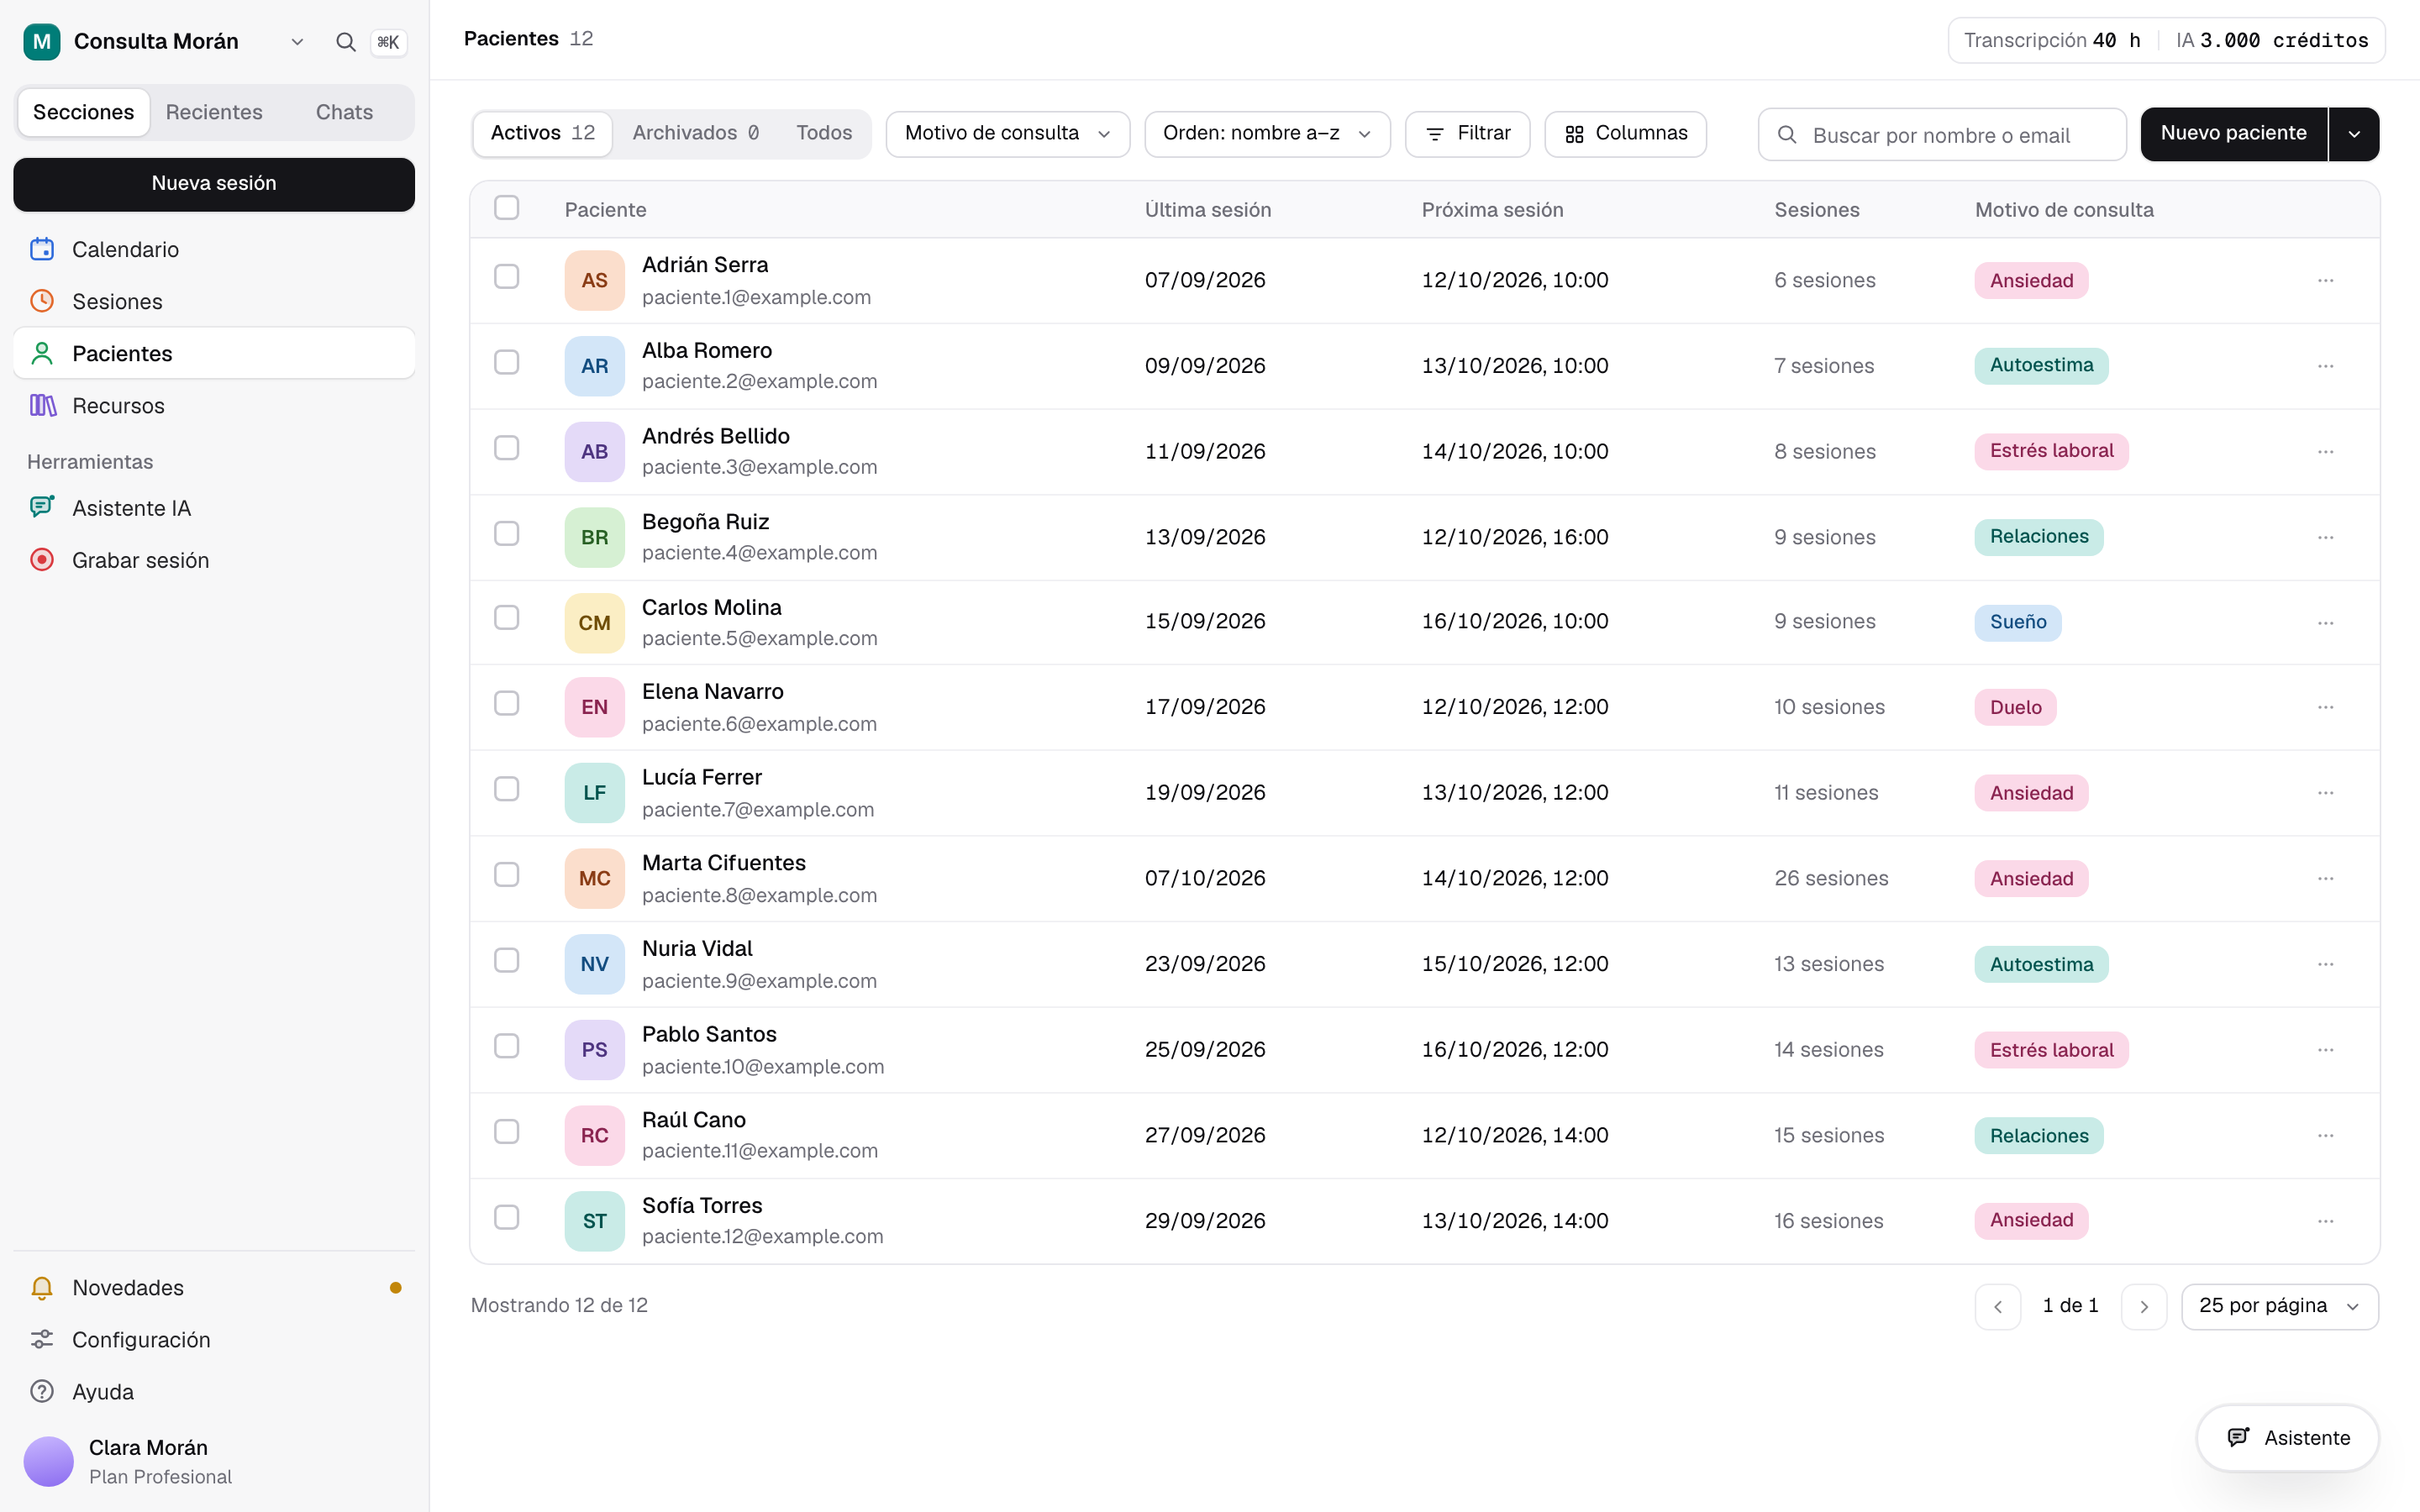Open row actions for Adrián Serra

coord(2325,281)
